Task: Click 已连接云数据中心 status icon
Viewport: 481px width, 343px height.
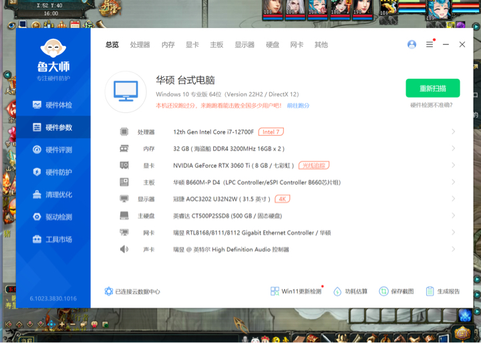Action: (109, 291)
